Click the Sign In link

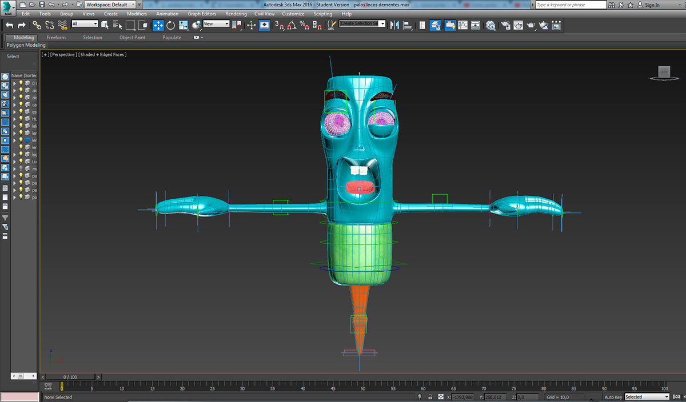(652, 5)
